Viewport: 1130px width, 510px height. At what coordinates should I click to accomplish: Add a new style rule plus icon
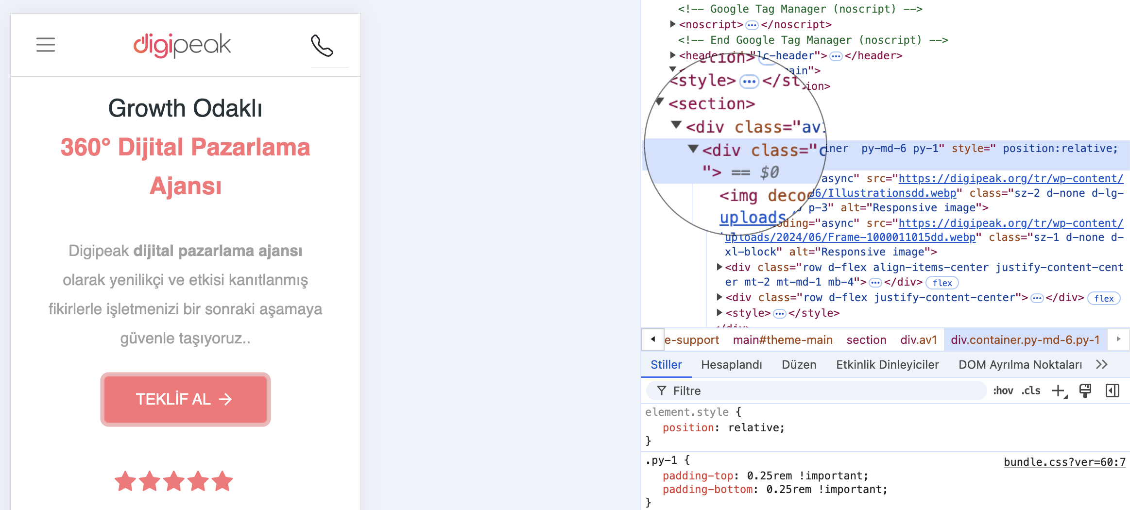(1059, 391)
